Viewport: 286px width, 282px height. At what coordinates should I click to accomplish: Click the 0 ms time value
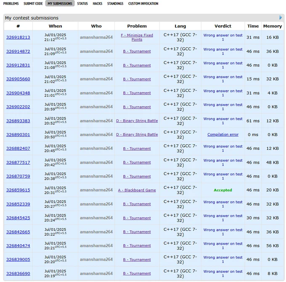coord(253,135)
